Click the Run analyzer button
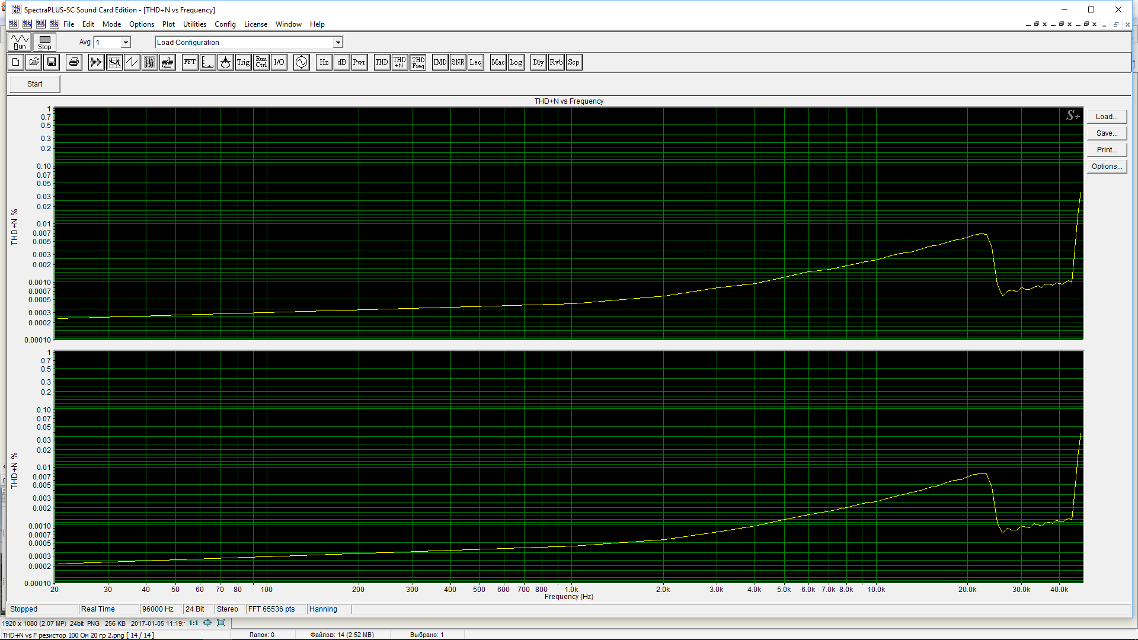 click(20, 42)
